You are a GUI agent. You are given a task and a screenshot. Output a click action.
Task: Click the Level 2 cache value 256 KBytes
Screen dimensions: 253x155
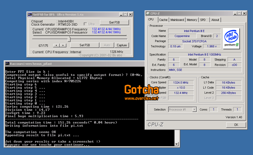pos(228,93)
